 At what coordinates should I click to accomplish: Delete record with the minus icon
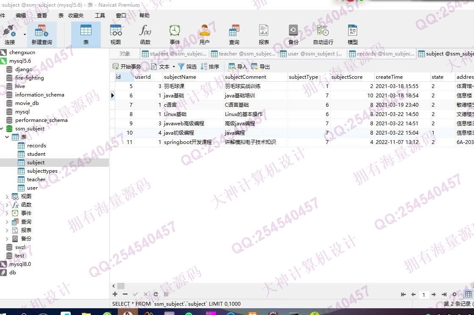pyautogui.click(x=125, y=294)
